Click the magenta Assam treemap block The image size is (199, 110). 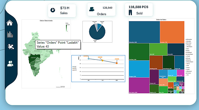pyautogui.click(x=181, y=73)
